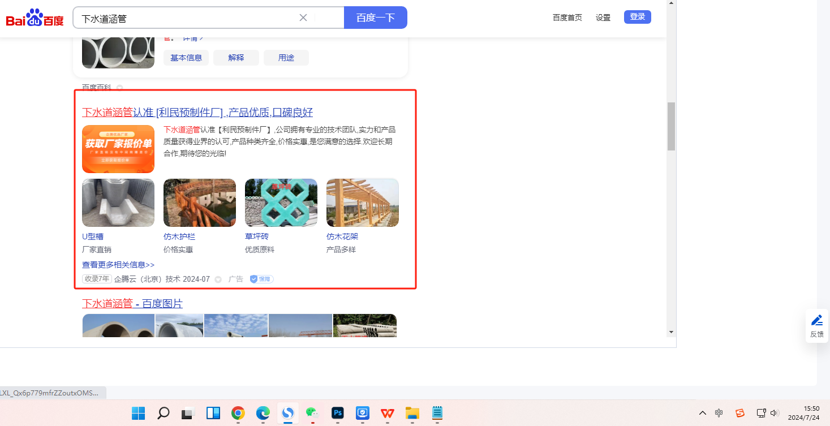
Task: Click the Sogou browser taskbar icon
Action: click(287, 414)
